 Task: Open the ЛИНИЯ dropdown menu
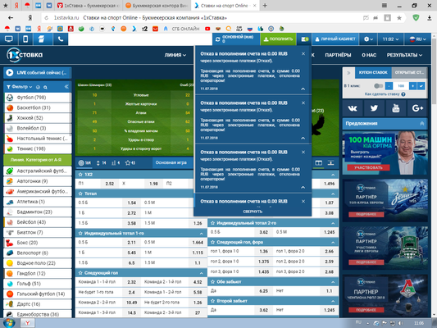(x=175, y=55)
